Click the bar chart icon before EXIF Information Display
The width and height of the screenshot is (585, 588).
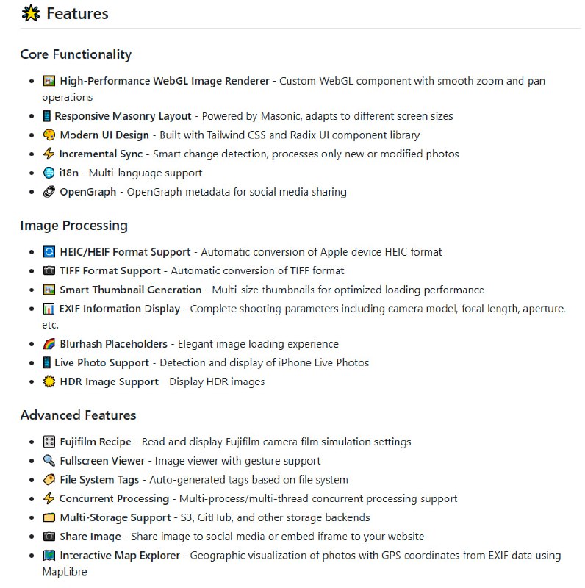tap(49, 309)
